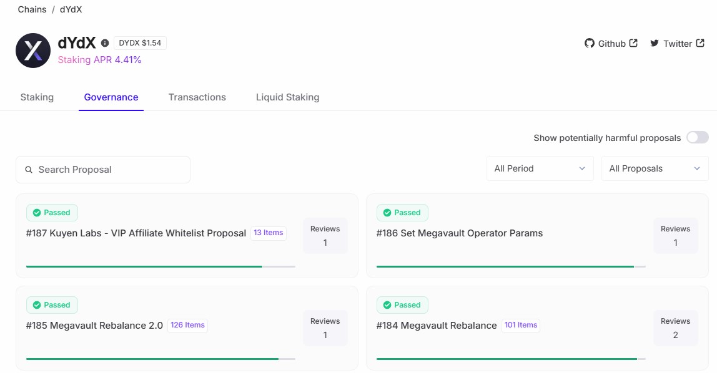Click the dYdX breadcrumb
The image size is (717, 373).
tap(71, 9)
